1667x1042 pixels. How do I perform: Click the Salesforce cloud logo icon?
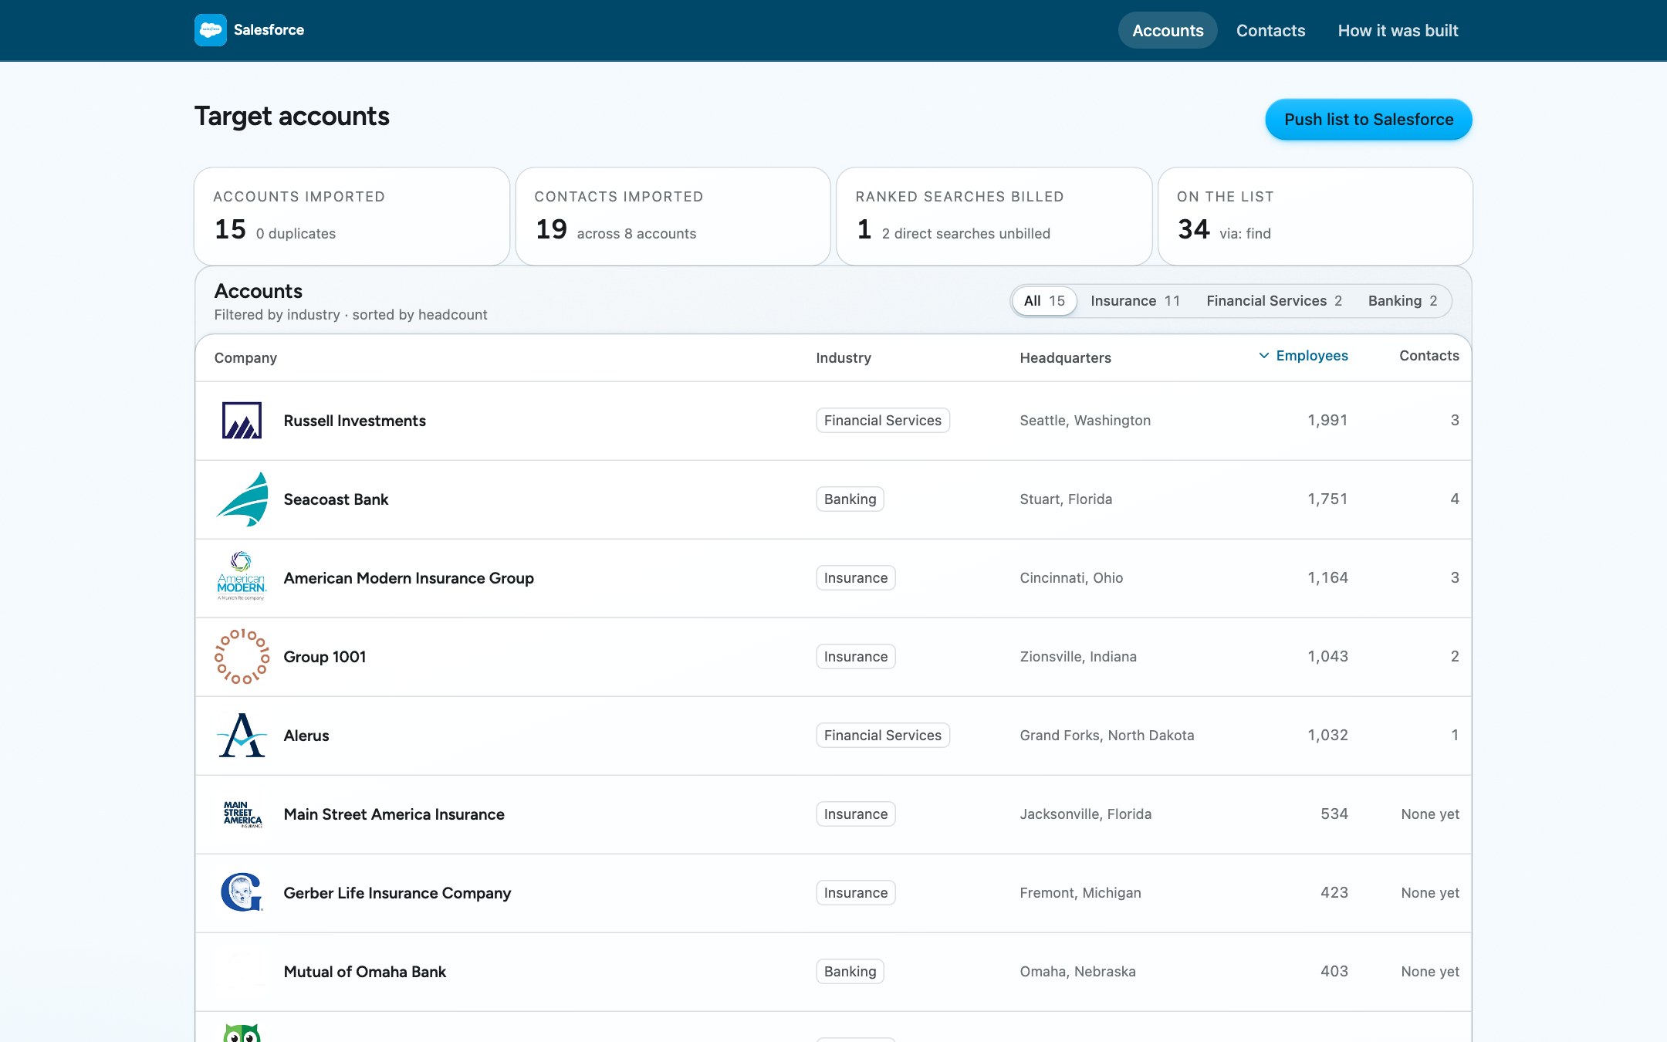(x=210, y=30)
